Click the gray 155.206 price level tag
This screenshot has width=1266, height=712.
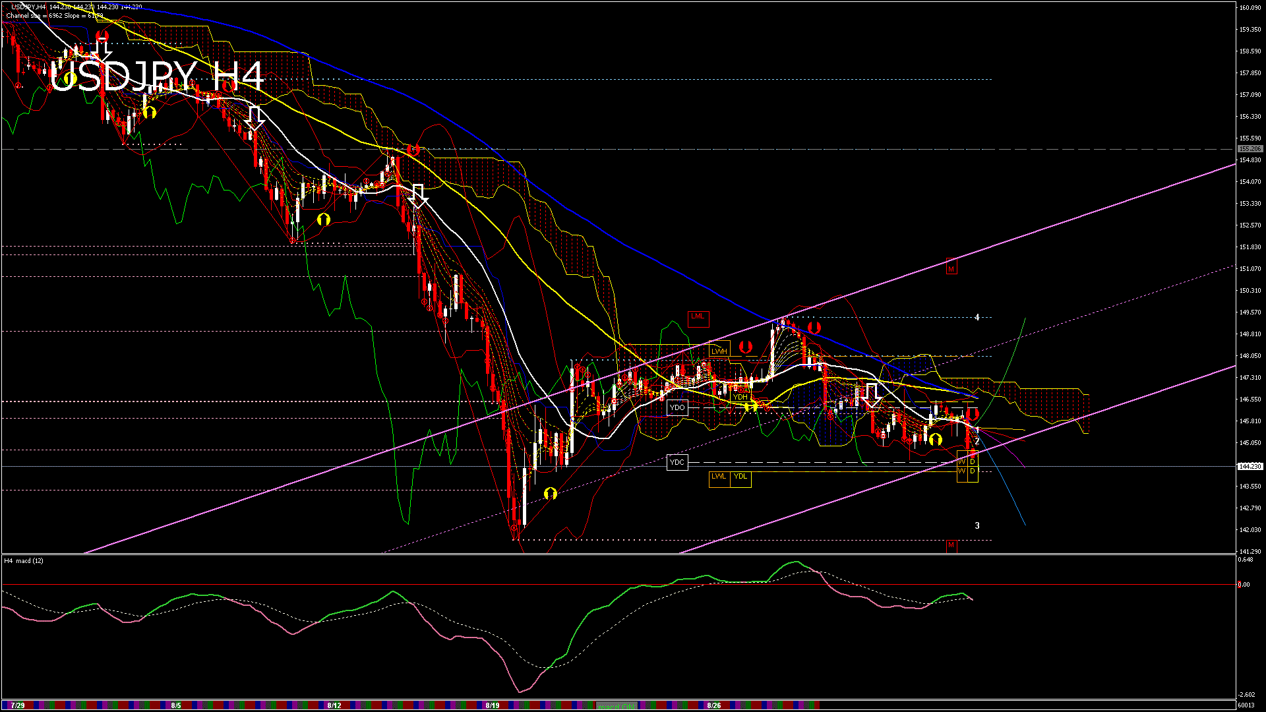(x=1250, y=149)
